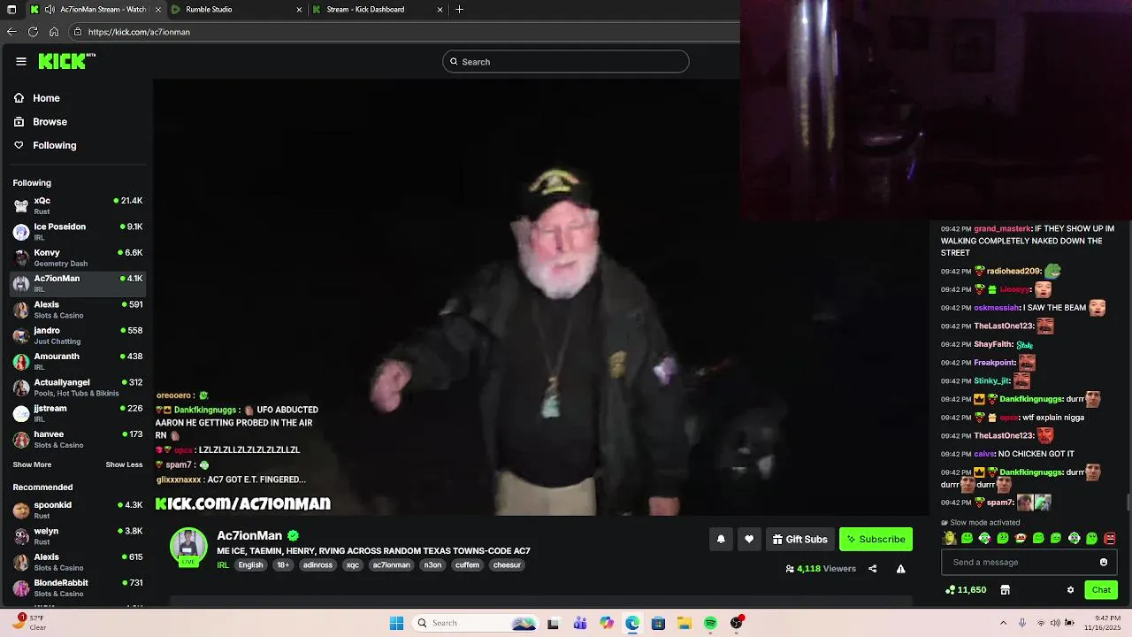
Task: Open spoonkid recommended channel
Action: (x=78, y=510)
